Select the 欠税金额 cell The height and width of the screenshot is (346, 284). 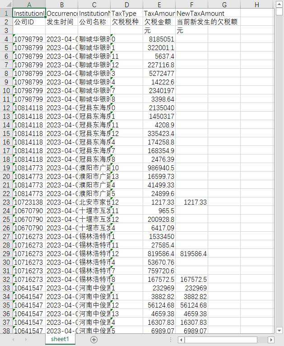coord(159,22)
